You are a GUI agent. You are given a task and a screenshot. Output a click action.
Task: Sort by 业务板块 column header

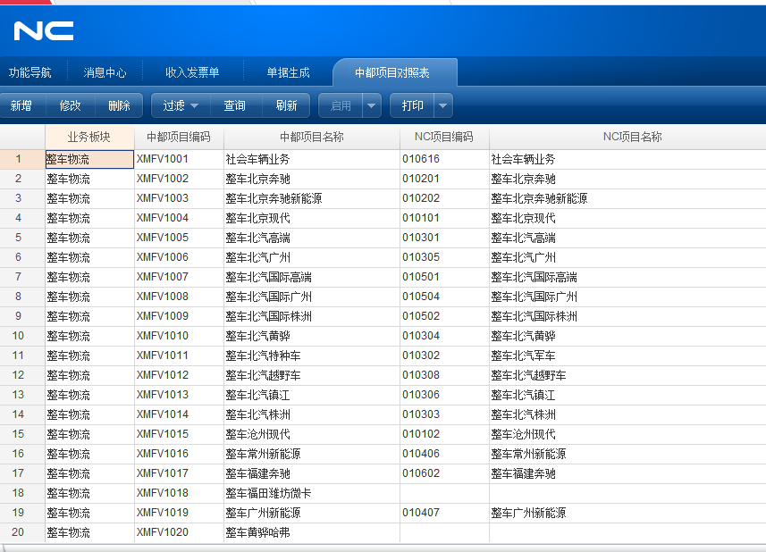(89, 138)
